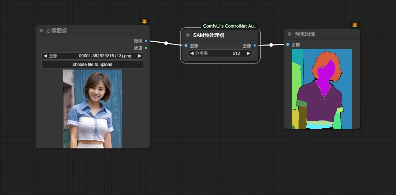
Task: Click the SAM node 图像 input port
Action: (x=186, y=46)
